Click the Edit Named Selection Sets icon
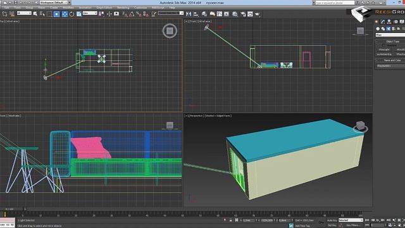Viewport: 405px width, 228px height. click(154, 14)
